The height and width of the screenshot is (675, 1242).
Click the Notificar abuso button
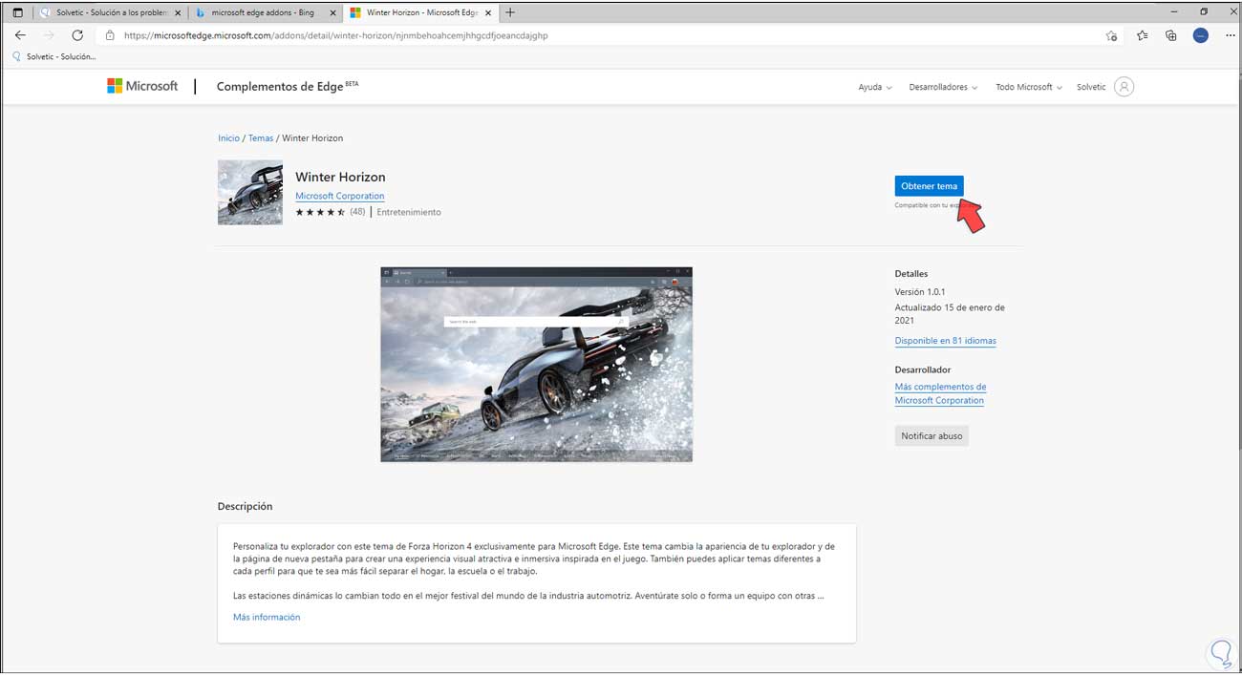(931, 435)
